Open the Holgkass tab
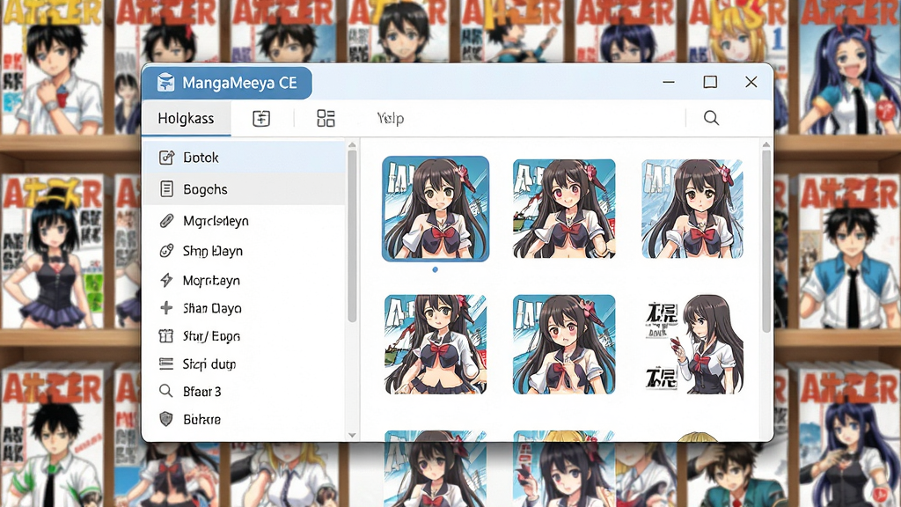Image resolution: width=901 pixels, height=507 pixels. [x=186, y=119]
